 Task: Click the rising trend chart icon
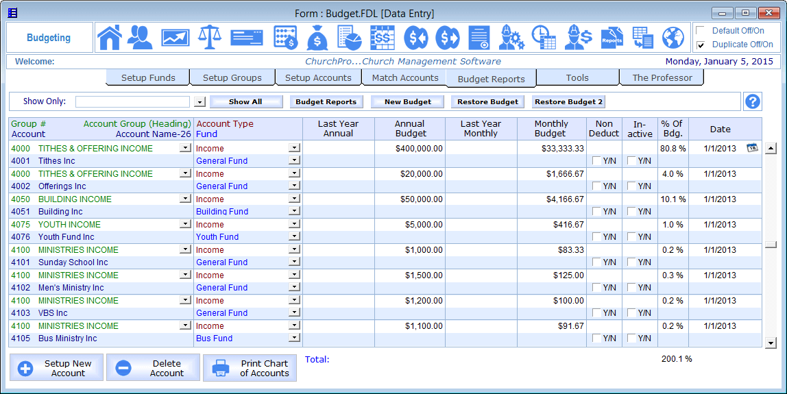pos(175,38)
